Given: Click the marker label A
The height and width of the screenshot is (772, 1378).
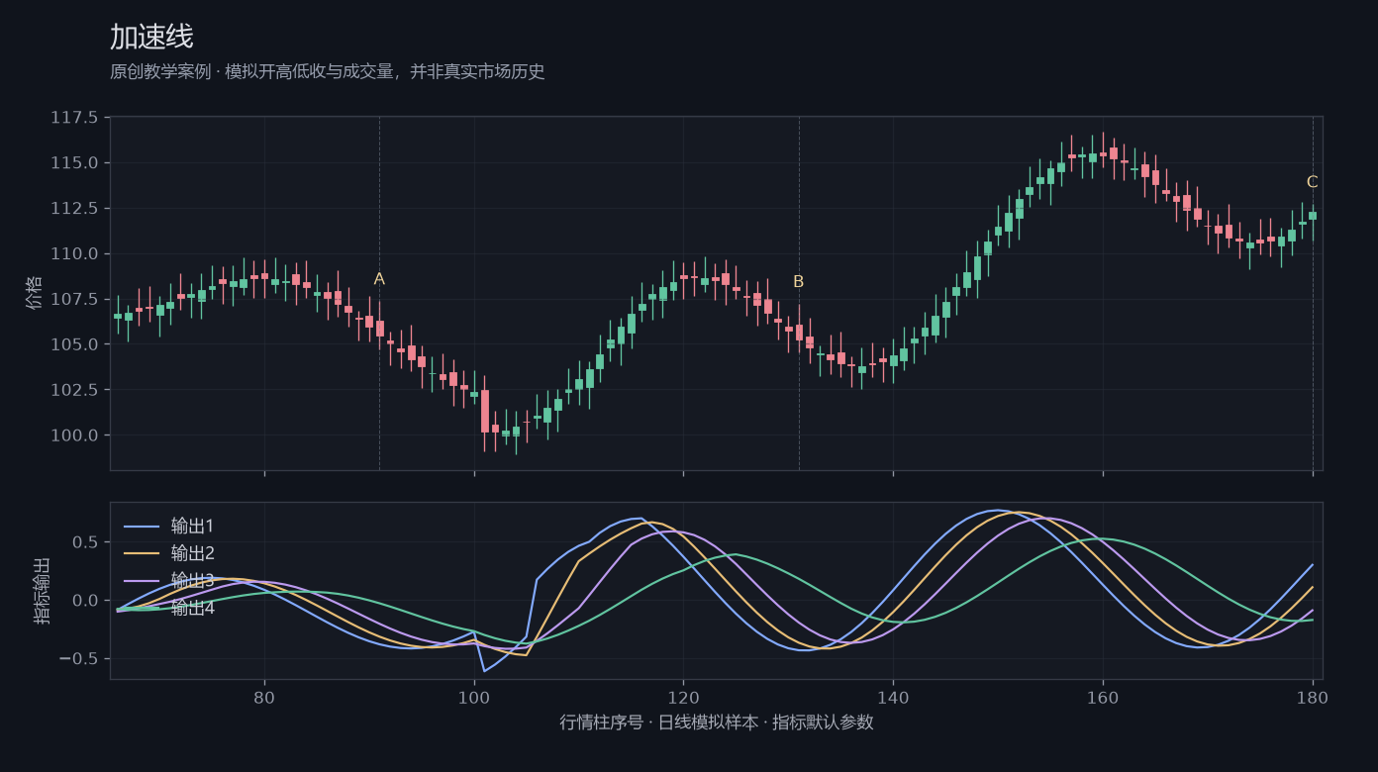Looking at the screenshot, I should coord(379,279).
